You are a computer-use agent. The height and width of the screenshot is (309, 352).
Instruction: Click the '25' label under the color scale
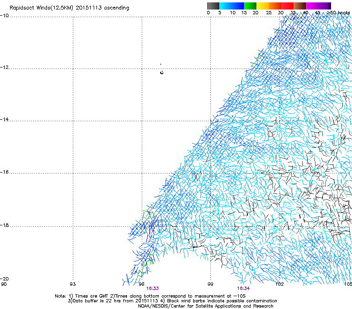pyautogui.click(x=269, y=13)
